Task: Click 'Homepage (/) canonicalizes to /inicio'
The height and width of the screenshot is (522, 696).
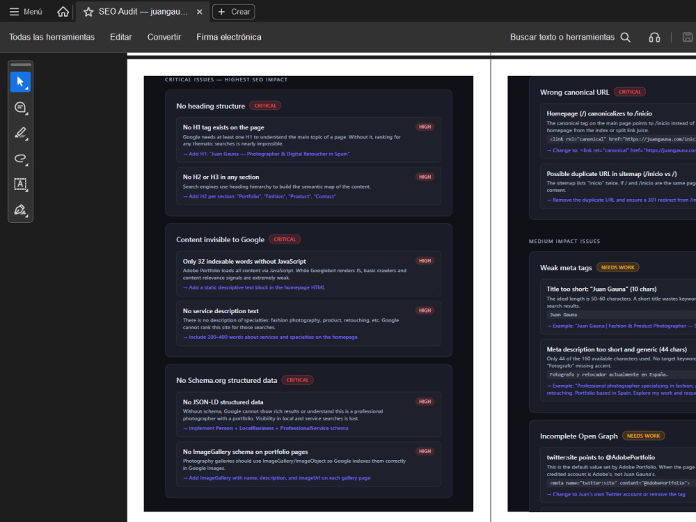Action: 599,113
